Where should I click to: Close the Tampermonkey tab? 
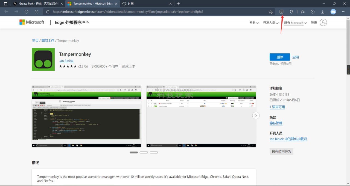tap(116, 4)
